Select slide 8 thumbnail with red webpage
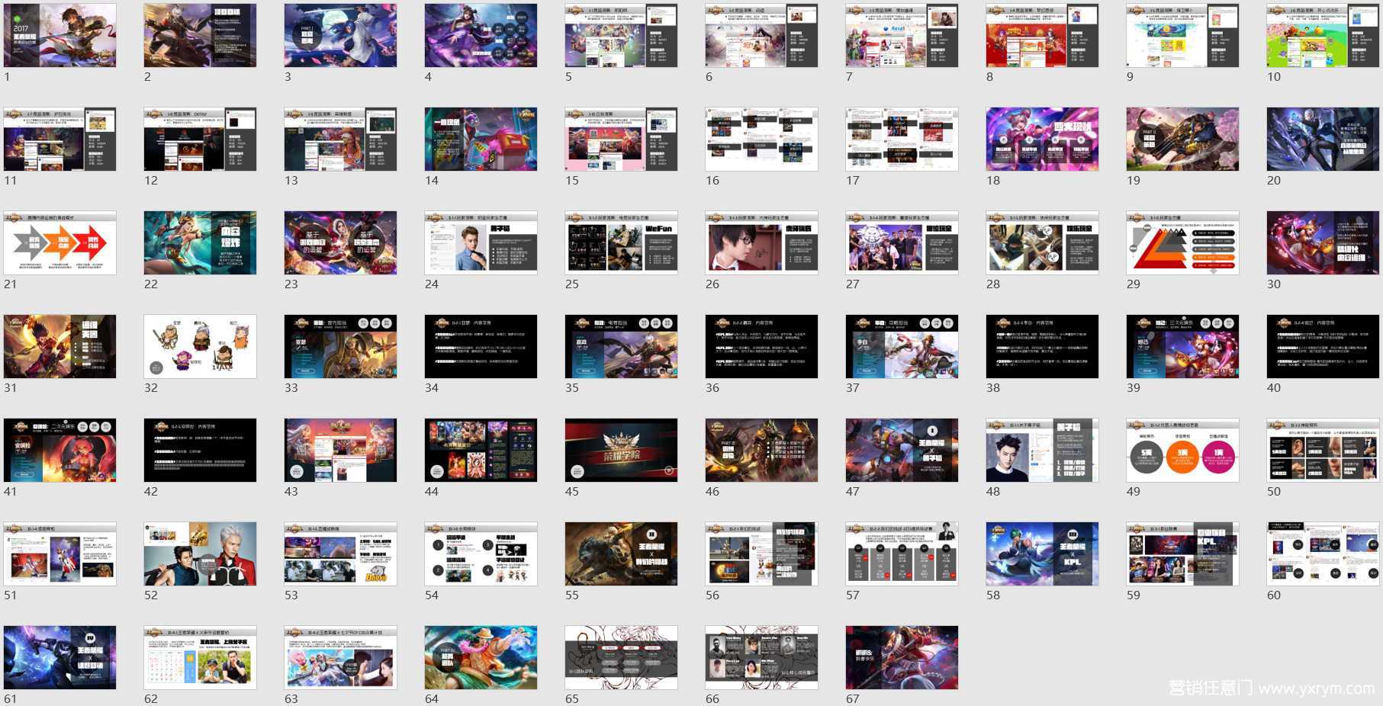 tap(1042, 35)
